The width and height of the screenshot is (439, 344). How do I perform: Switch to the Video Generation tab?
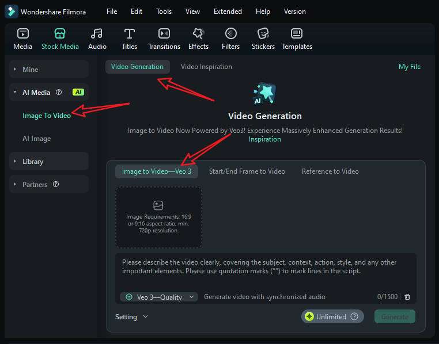pos(138,67)
